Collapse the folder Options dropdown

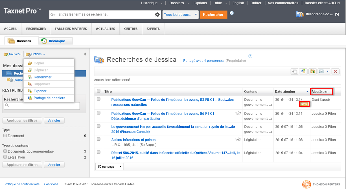pyautogui.click(x=35, y=54)
